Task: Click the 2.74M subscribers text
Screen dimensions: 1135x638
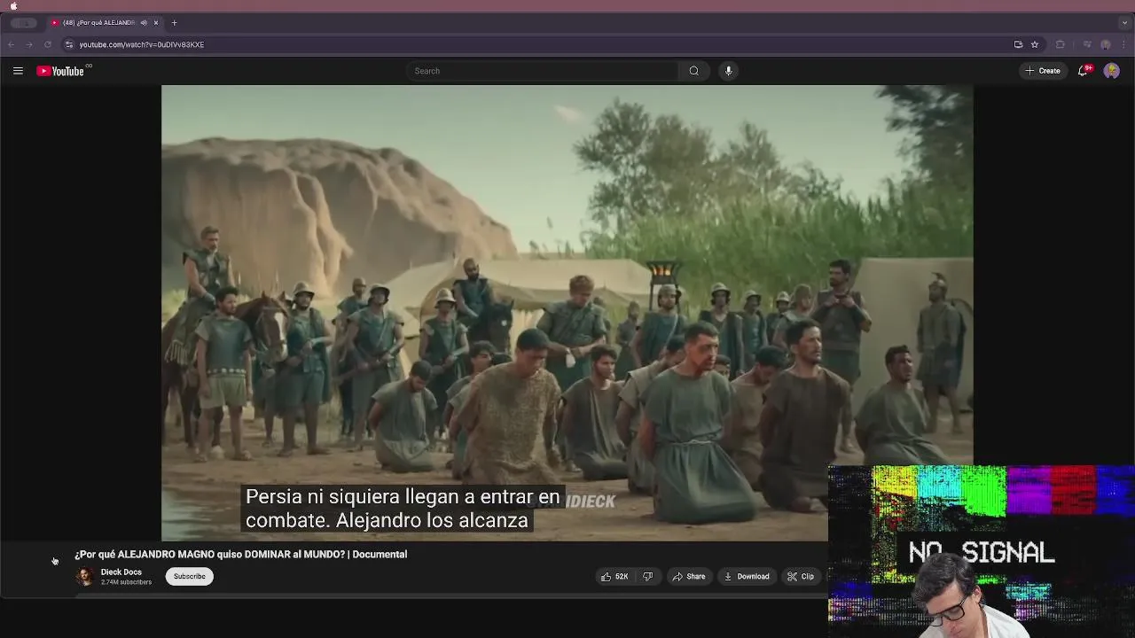Action: [126, 582]
